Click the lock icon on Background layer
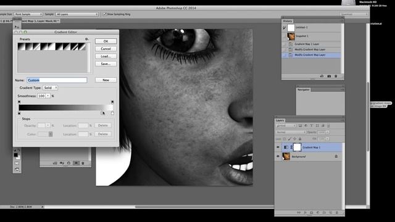This screenshot has width=395, height=222. coord(336,156)
